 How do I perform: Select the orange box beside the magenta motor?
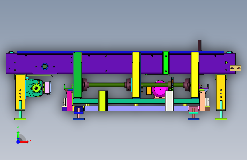(149, 91)
